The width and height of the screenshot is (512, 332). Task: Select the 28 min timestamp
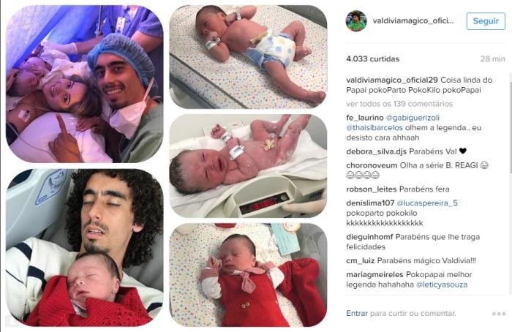coord(492,59)
